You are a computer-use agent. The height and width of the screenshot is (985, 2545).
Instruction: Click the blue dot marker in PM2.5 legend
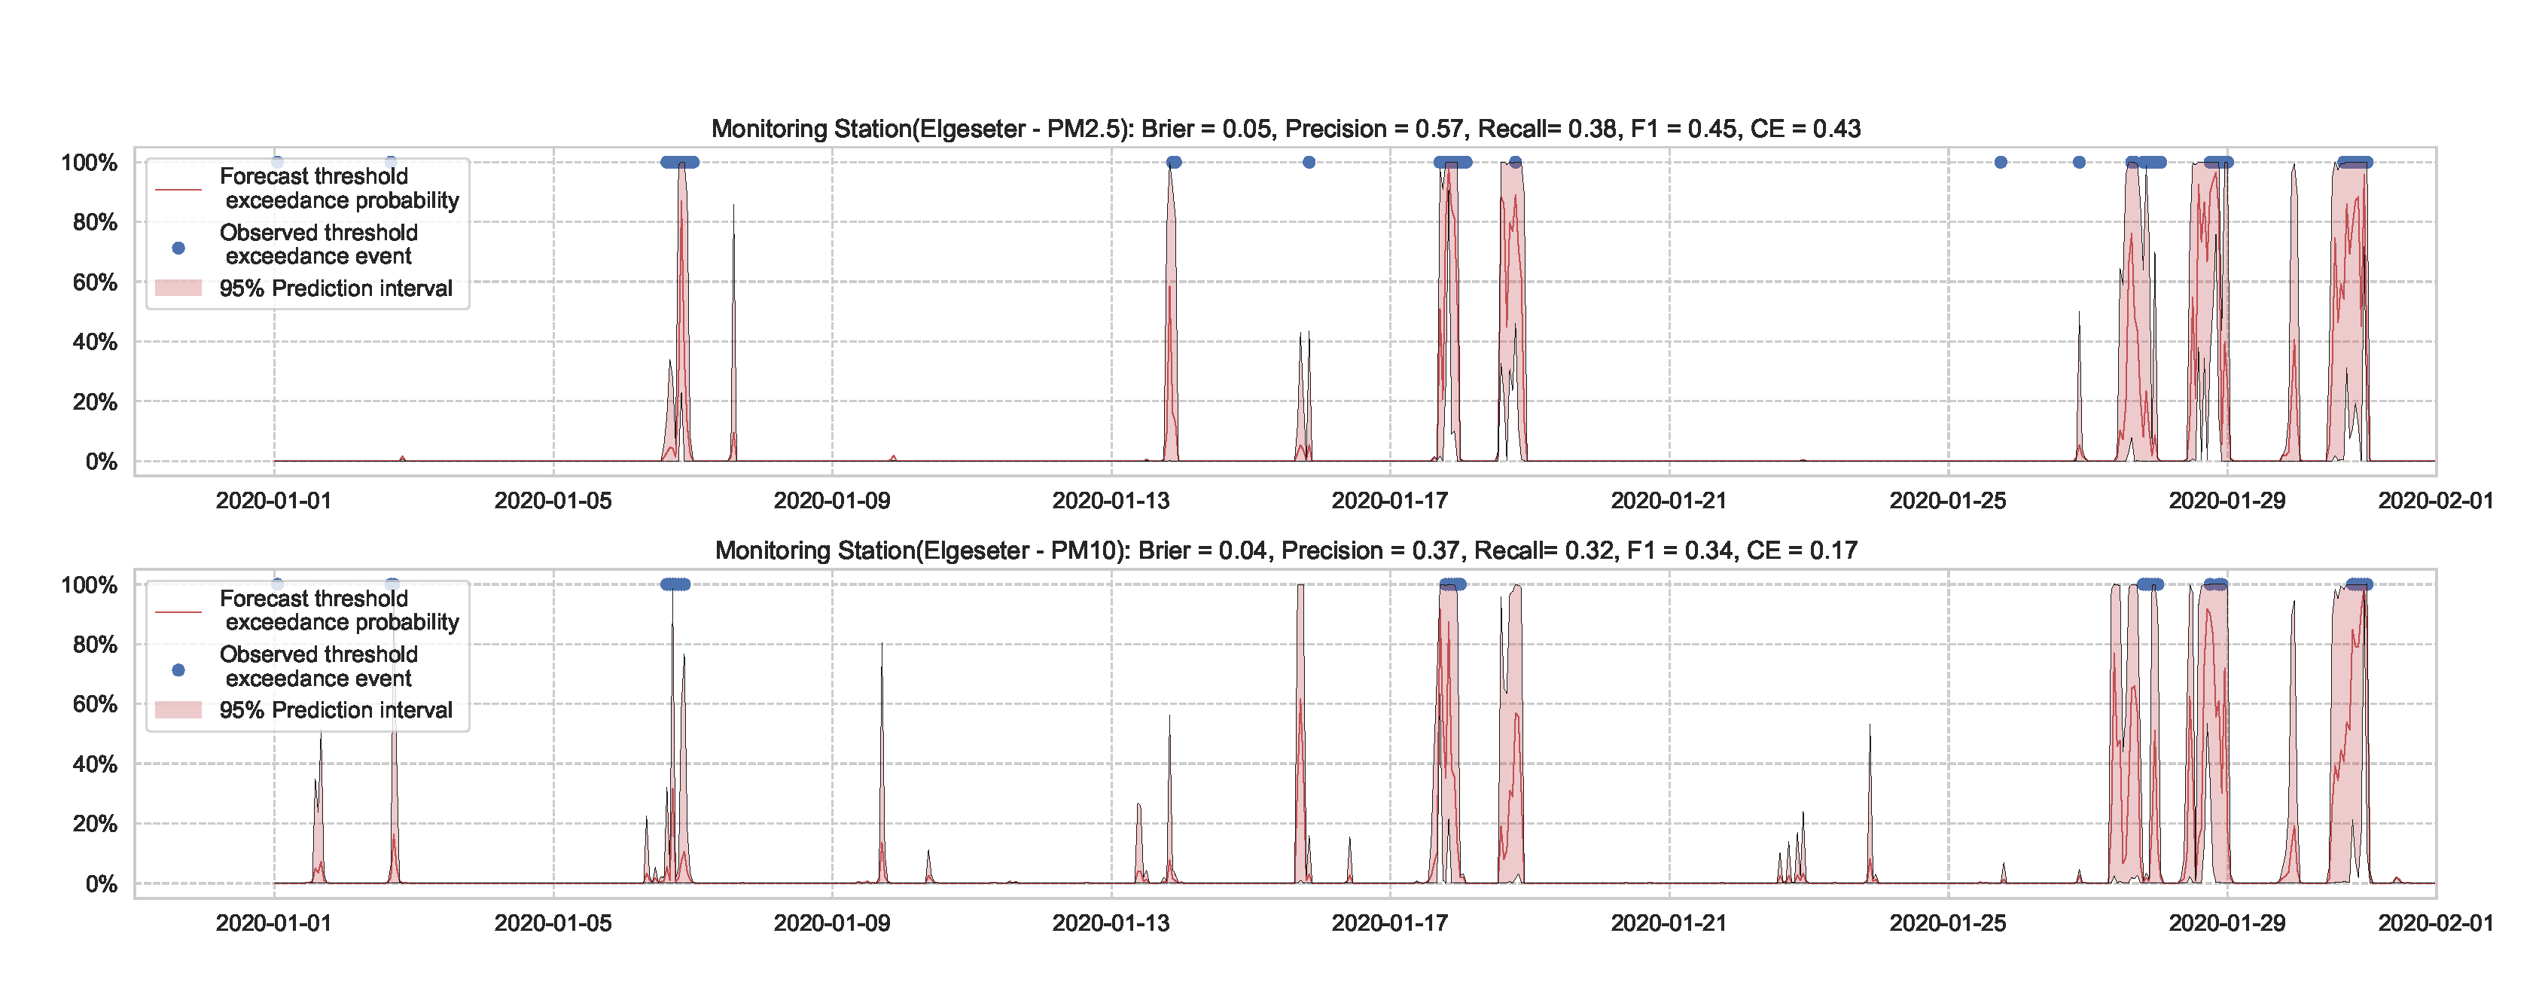[x=178, y=248]
